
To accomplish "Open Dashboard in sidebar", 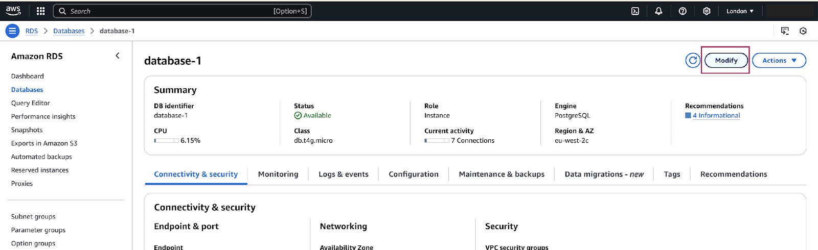I will click(28, 76).
